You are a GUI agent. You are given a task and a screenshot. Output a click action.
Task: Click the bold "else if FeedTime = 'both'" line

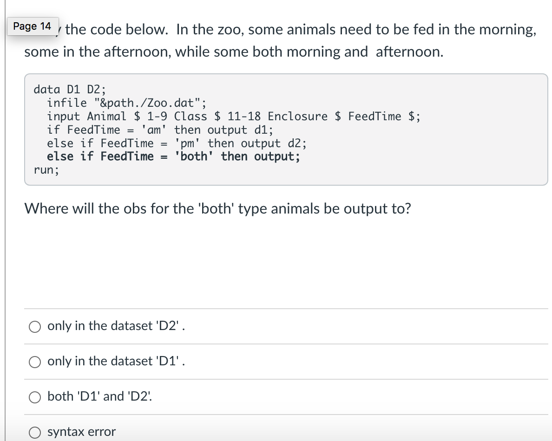pos(174,156)
